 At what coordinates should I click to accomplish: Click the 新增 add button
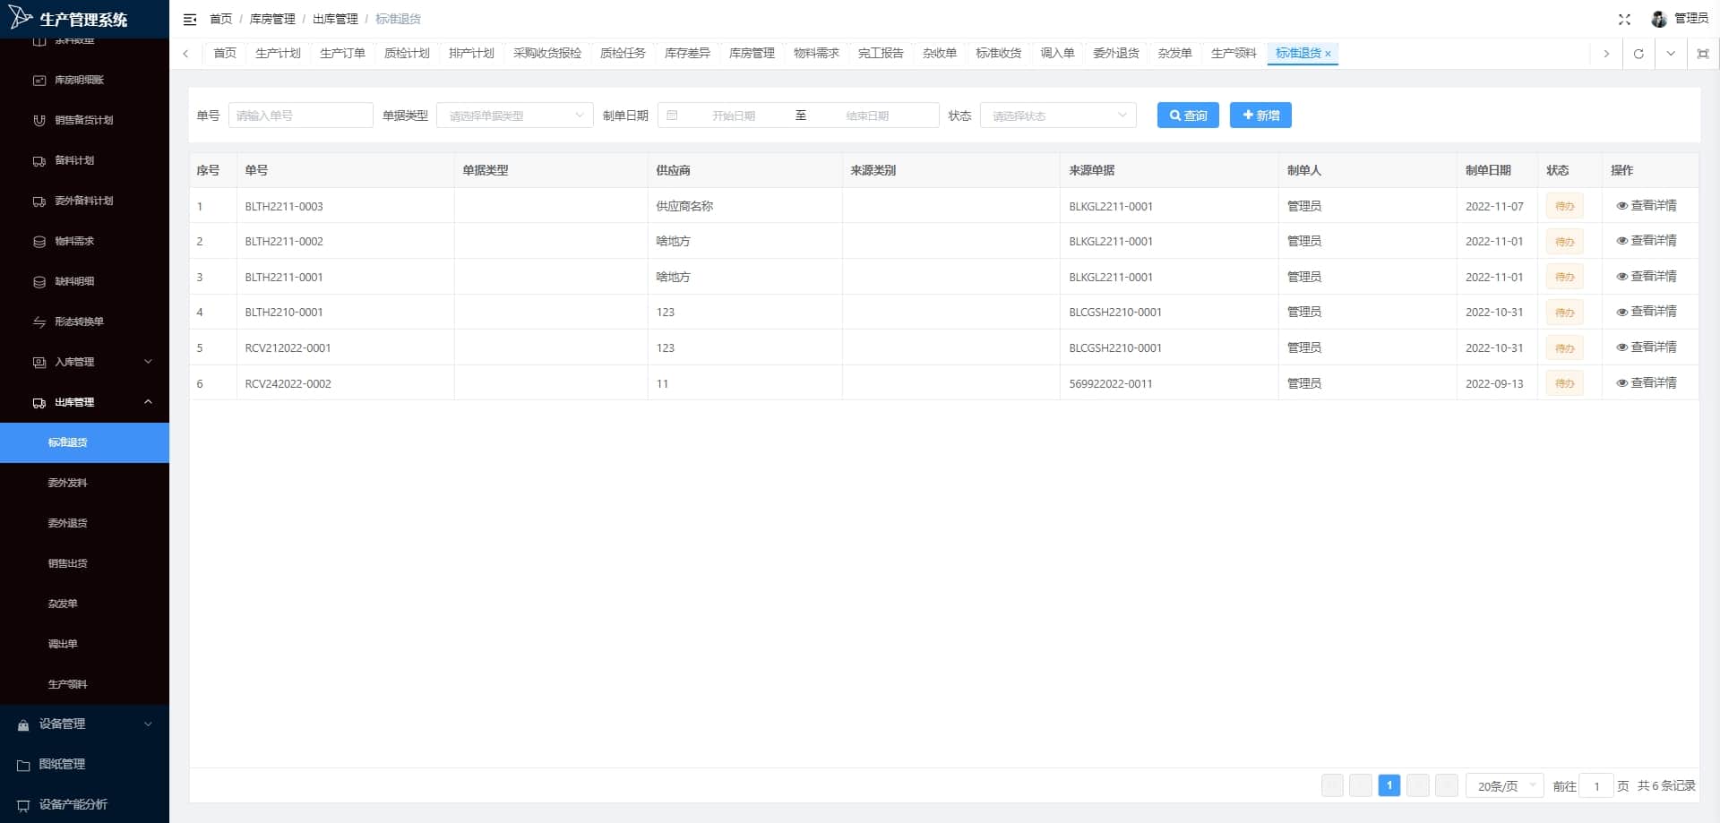pyautogui.click(x=1260, y=116)
